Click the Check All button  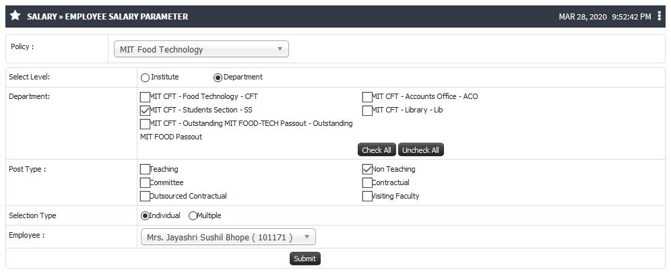[x=377, y=150]
